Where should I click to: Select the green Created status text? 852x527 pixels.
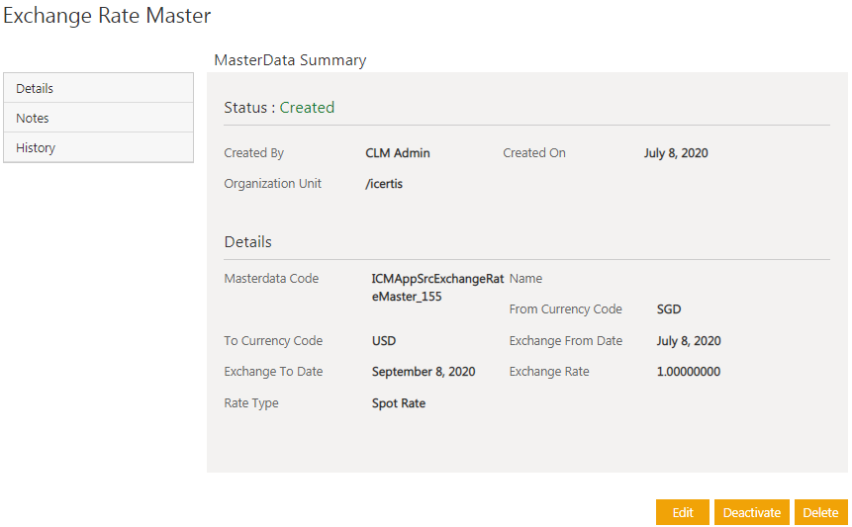(307, 108)
